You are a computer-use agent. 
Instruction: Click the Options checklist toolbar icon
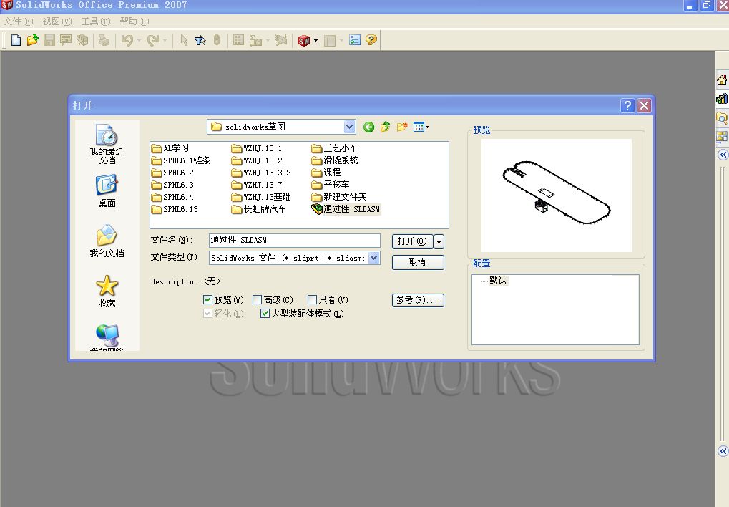tap(355, 40)
